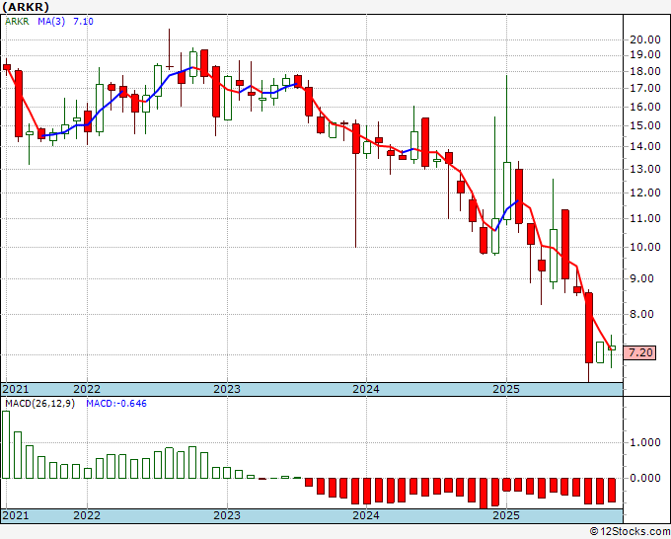Click the MACD(26,12,9) indicator label
671x539 pixels.
coord(39,404)
